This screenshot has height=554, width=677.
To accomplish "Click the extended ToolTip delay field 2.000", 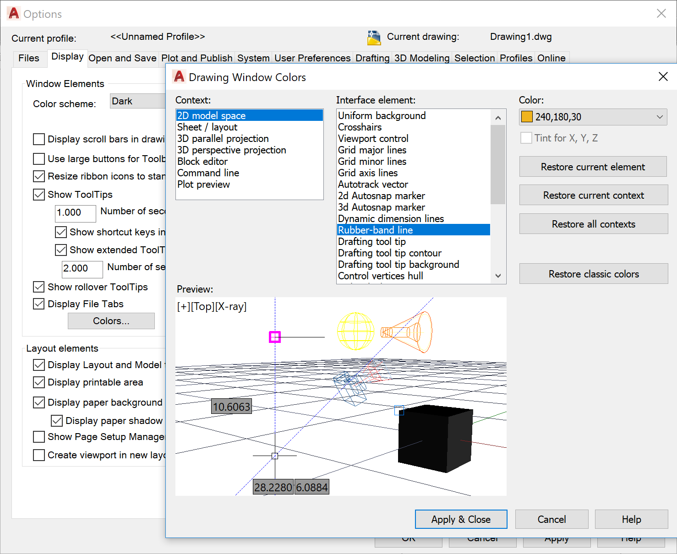I will coord(82,269).
